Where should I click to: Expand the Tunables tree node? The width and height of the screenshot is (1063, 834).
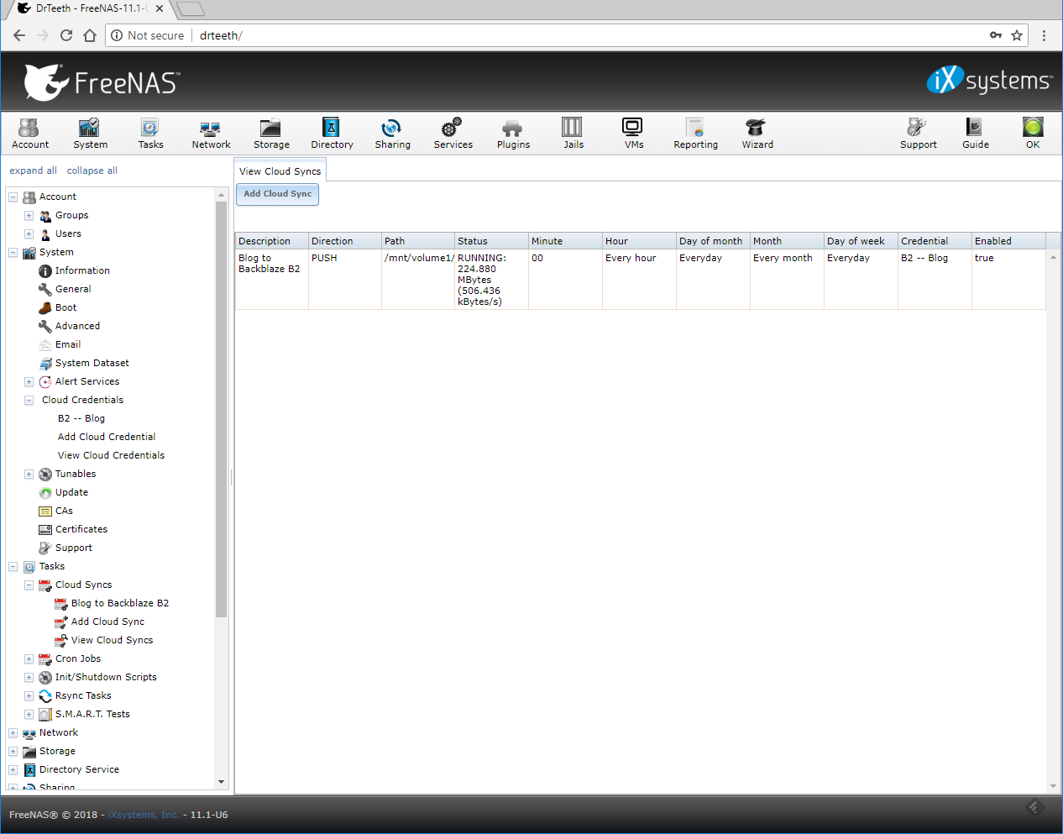[29, 475]
